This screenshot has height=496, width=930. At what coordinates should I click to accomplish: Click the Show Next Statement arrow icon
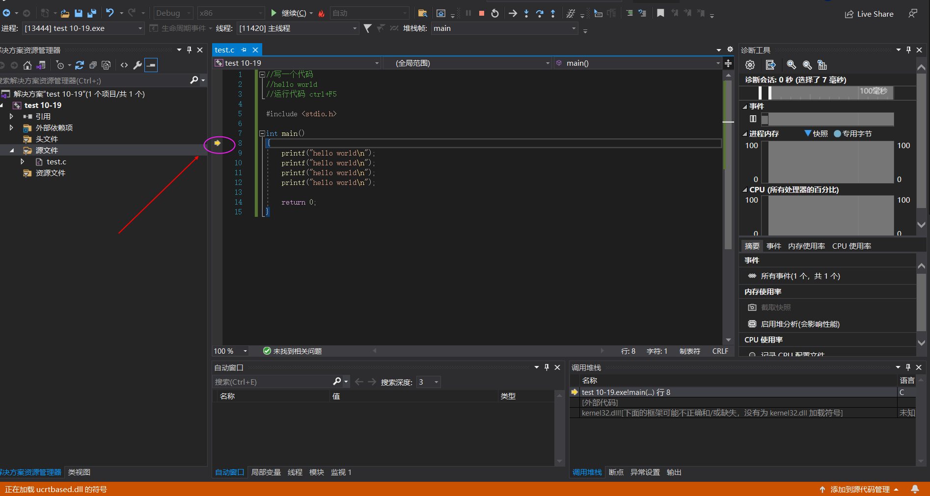click(513, 13)
